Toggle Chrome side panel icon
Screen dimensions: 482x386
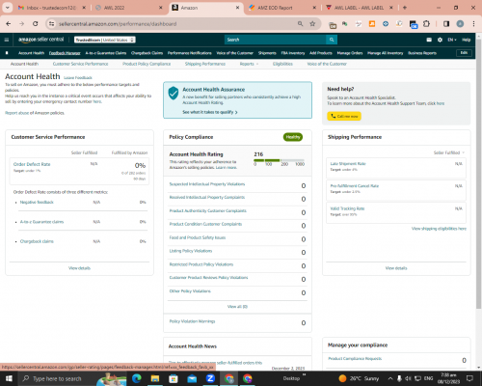[446, 24]
